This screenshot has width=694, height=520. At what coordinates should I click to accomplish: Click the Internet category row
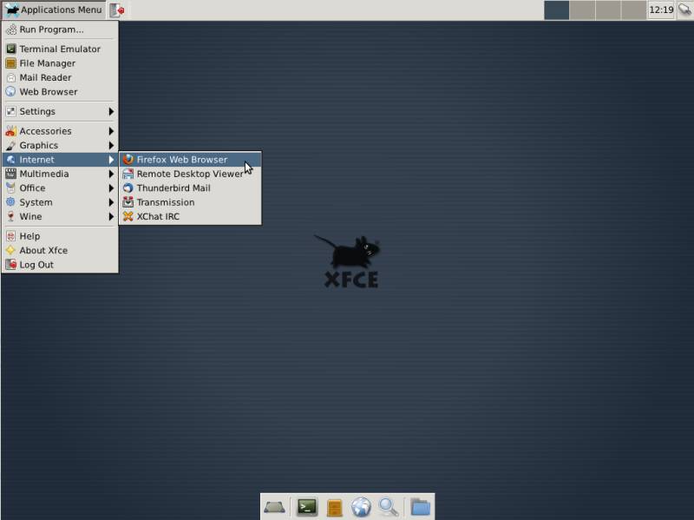60,160
